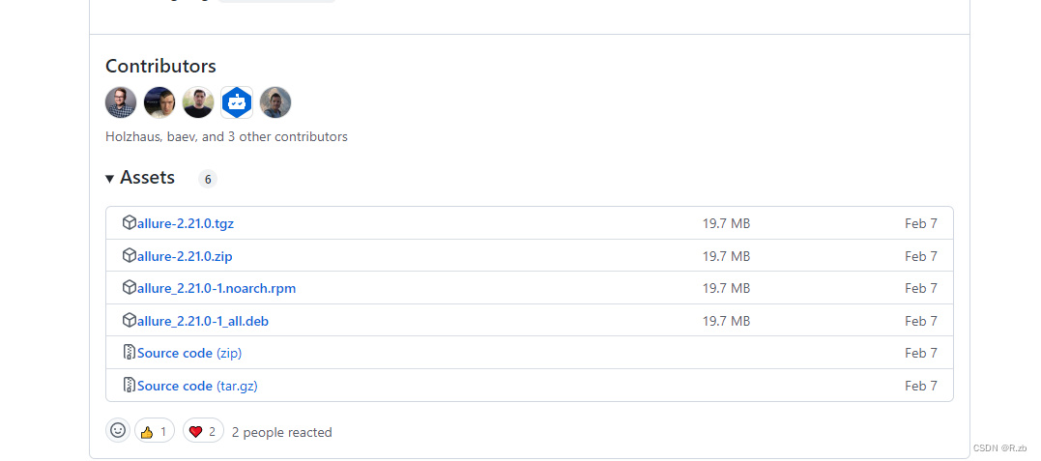Open the last contributor avatar in the row
Image resolution: width=1041 pixels, height=461 pixels.
pyautogui.click(x=275, y=102)
